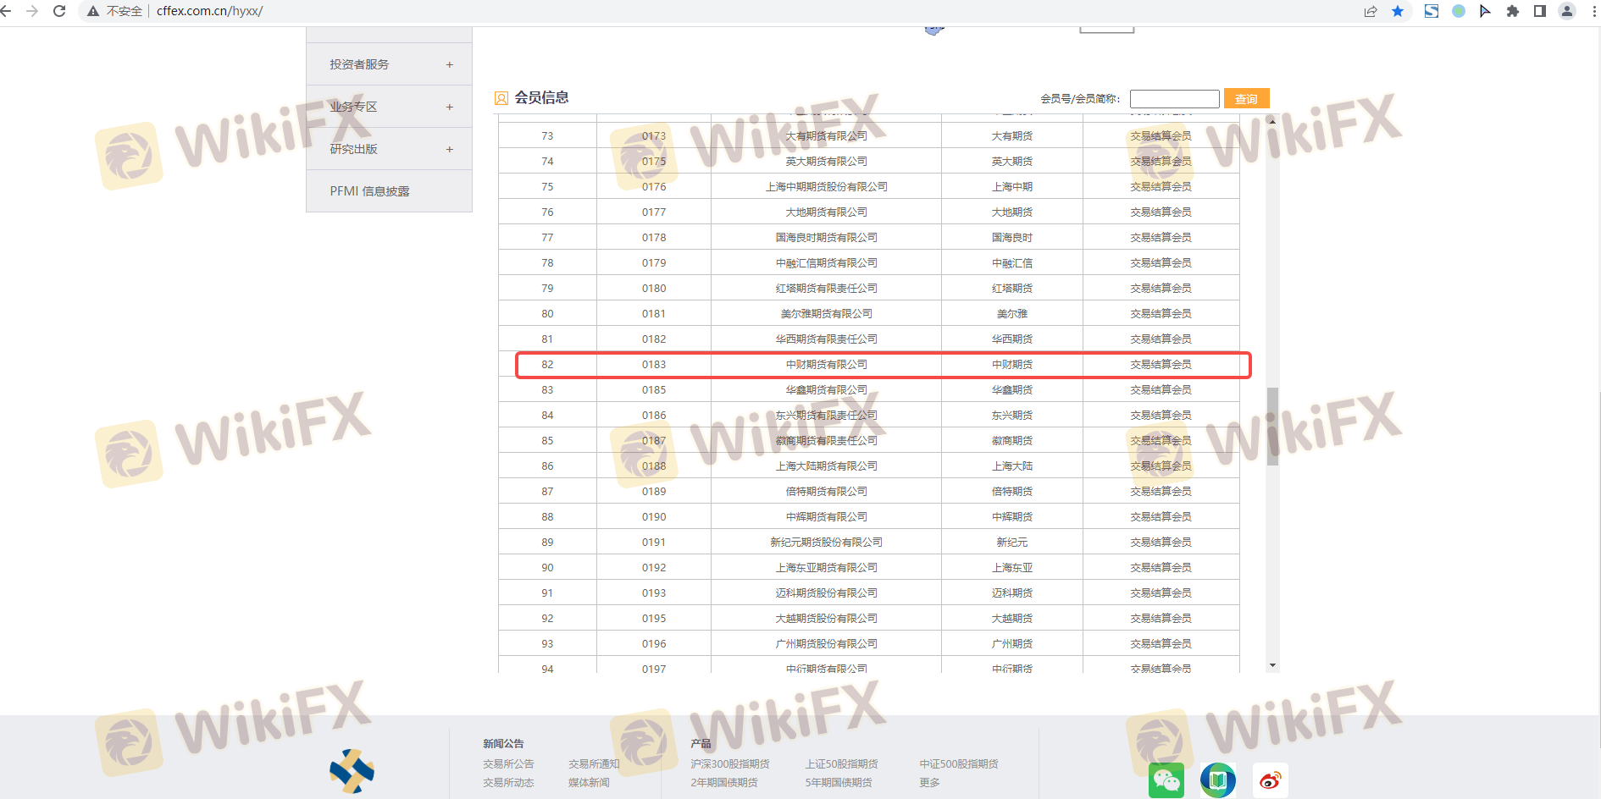Focus the 会员号/会员简称 input field

[x=1174, y=99]
